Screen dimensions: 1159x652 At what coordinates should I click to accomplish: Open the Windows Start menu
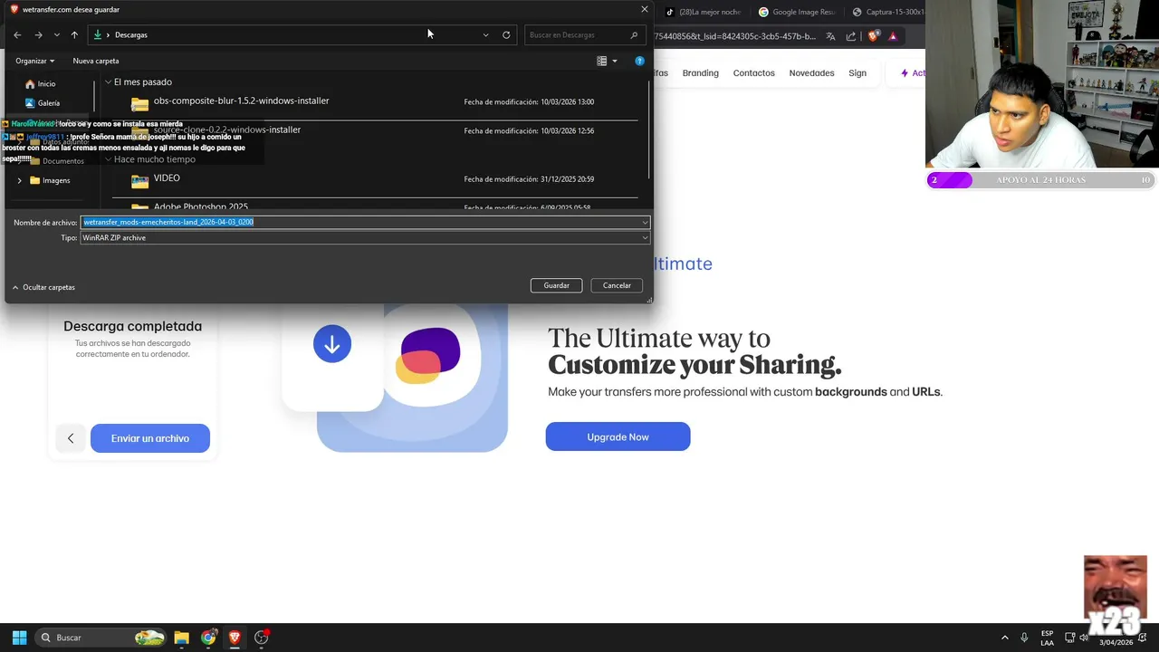click(19, 638)
